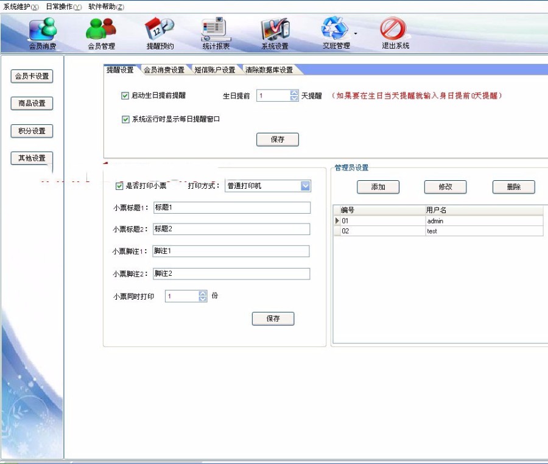Click 其他设置 sidebar button

point(32,158)
